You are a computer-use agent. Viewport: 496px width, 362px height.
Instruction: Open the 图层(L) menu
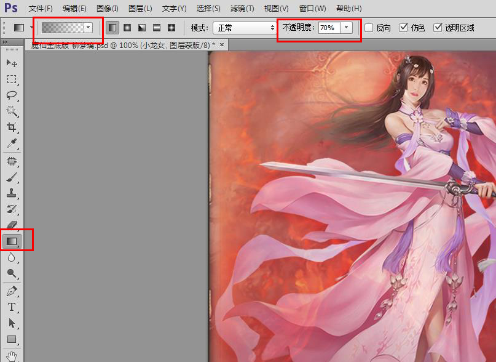tap(140, 9)
